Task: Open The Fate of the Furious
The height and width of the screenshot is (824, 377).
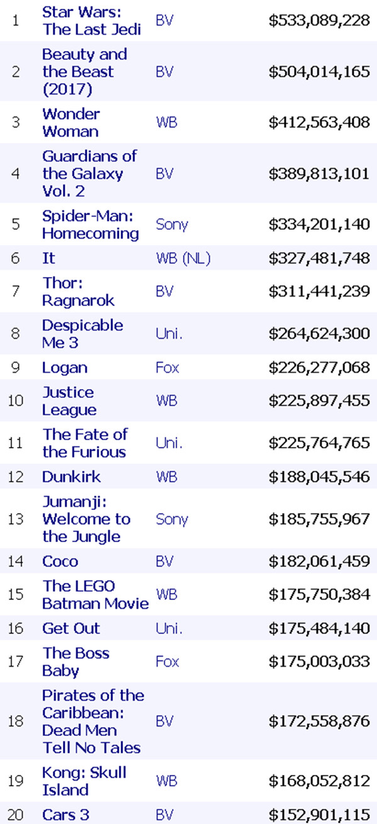Action: click(x=85, y=443)
